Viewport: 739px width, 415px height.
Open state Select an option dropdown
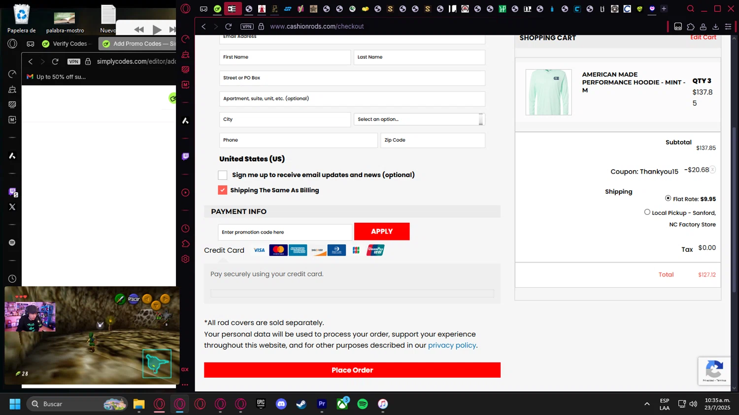[x=419, y=119]
